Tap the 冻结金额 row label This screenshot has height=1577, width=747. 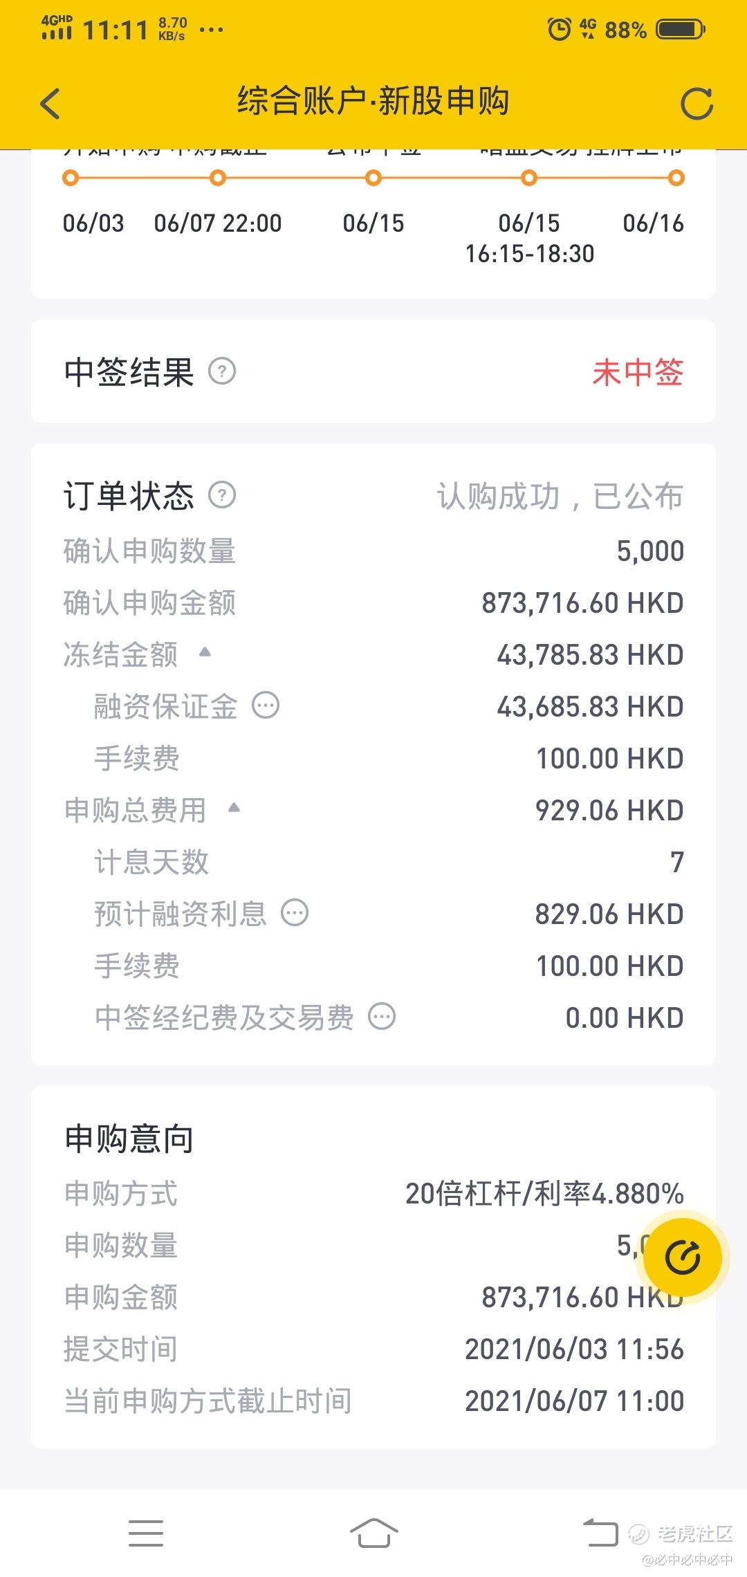pos(120,654)
